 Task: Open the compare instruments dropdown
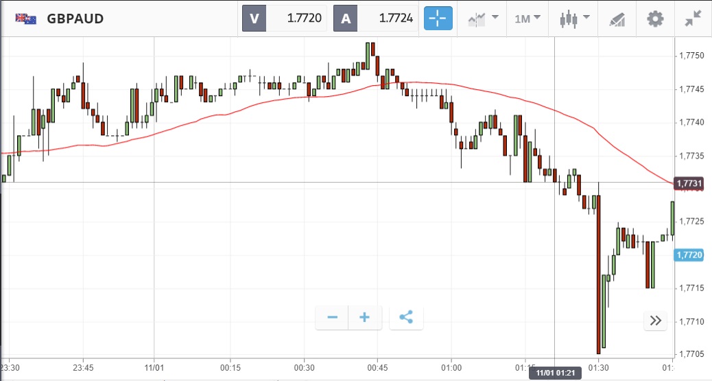click(482, 19)
